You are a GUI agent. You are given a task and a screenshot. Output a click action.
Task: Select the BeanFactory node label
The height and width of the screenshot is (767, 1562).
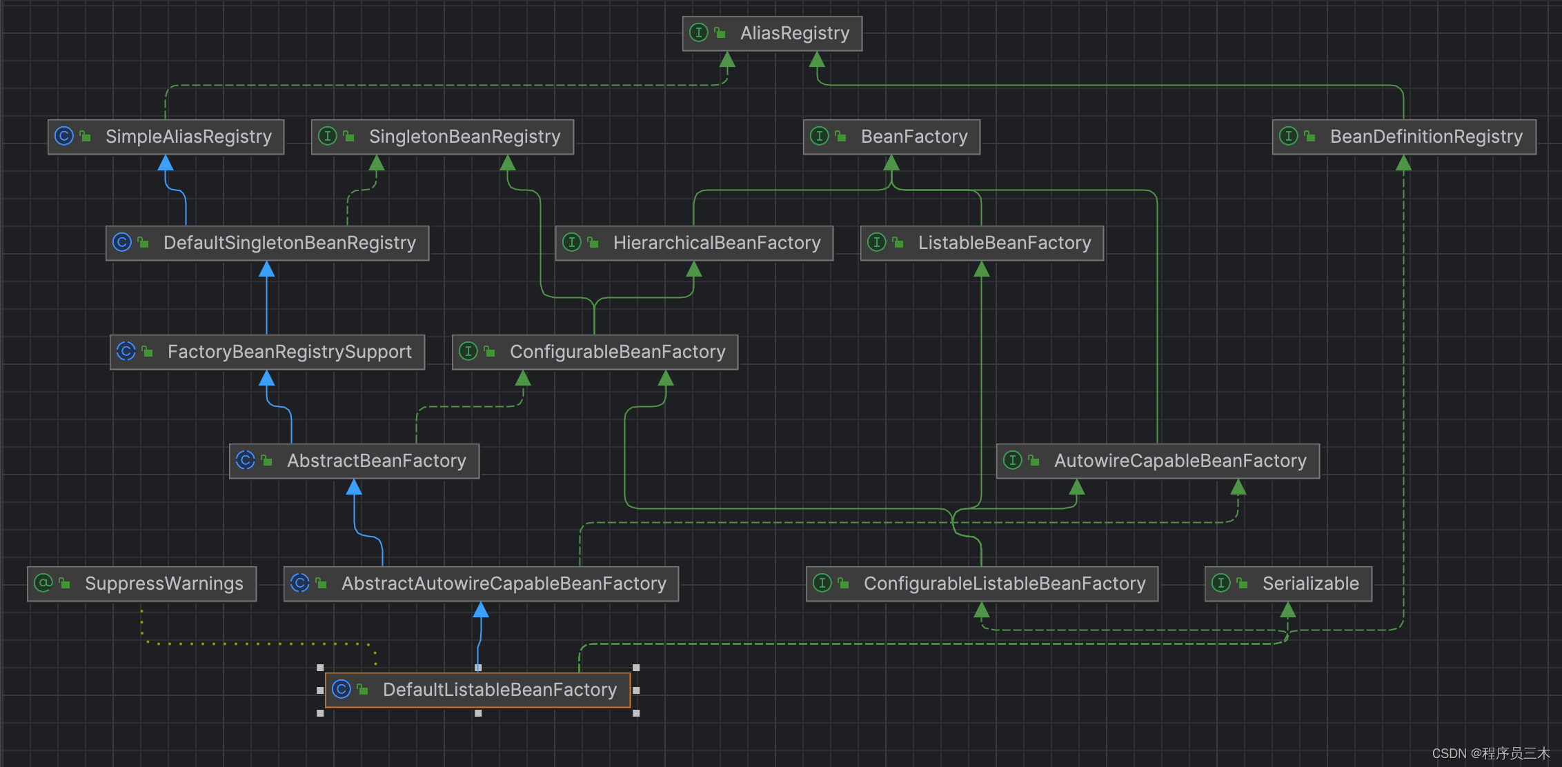[914, 137]
